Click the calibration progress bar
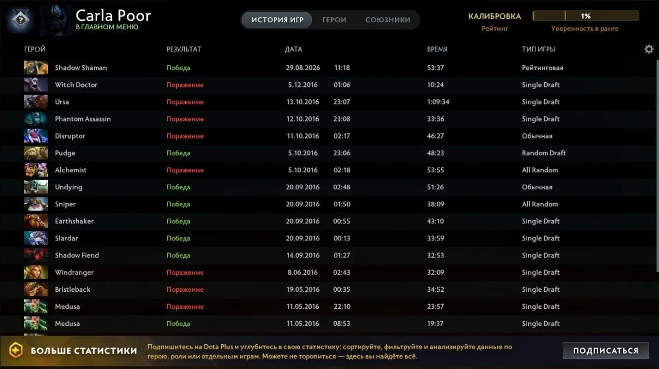Screen dimensions: 659x369 point(586,16)
